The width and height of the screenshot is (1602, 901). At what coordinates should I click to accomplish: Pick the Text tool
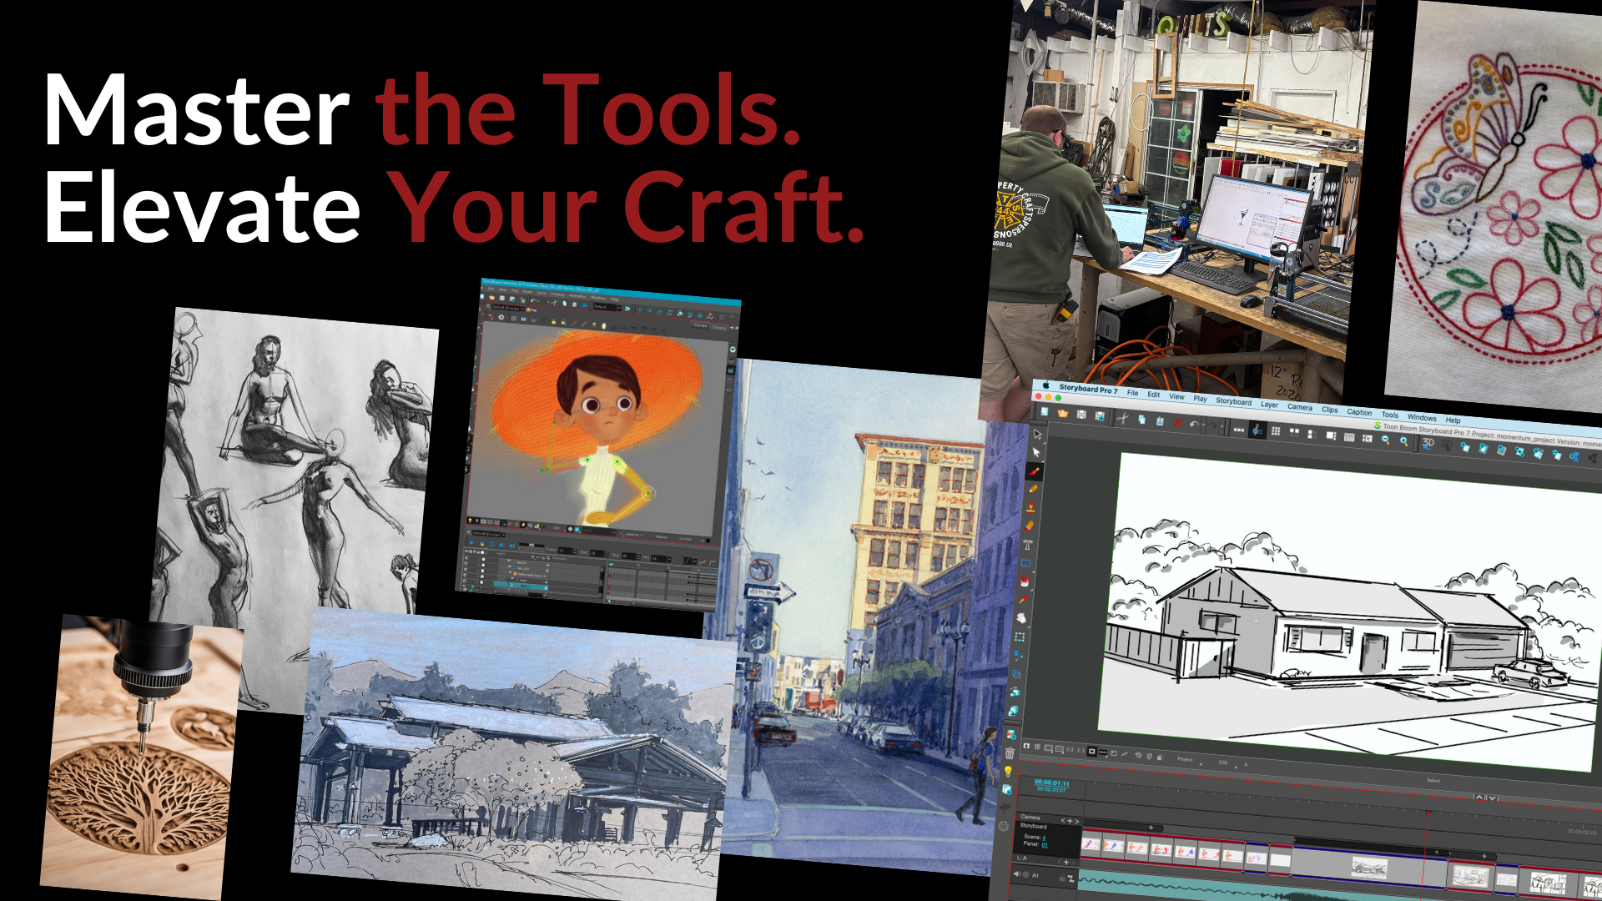(x=1028, y=545)
